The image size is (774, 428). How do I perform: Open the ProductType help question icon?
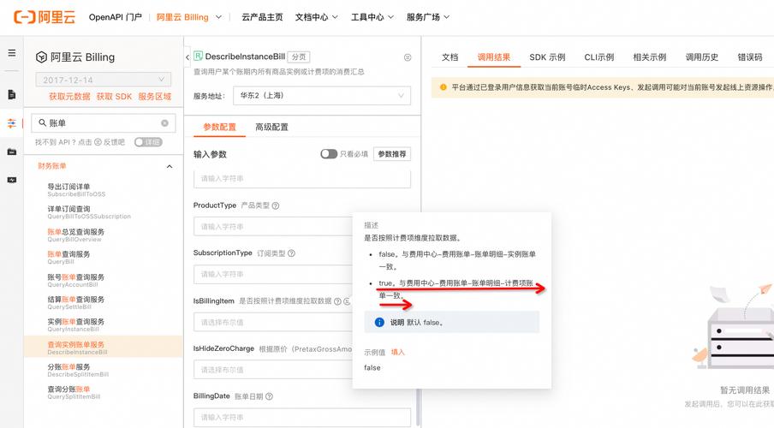[x=276, y=205]
